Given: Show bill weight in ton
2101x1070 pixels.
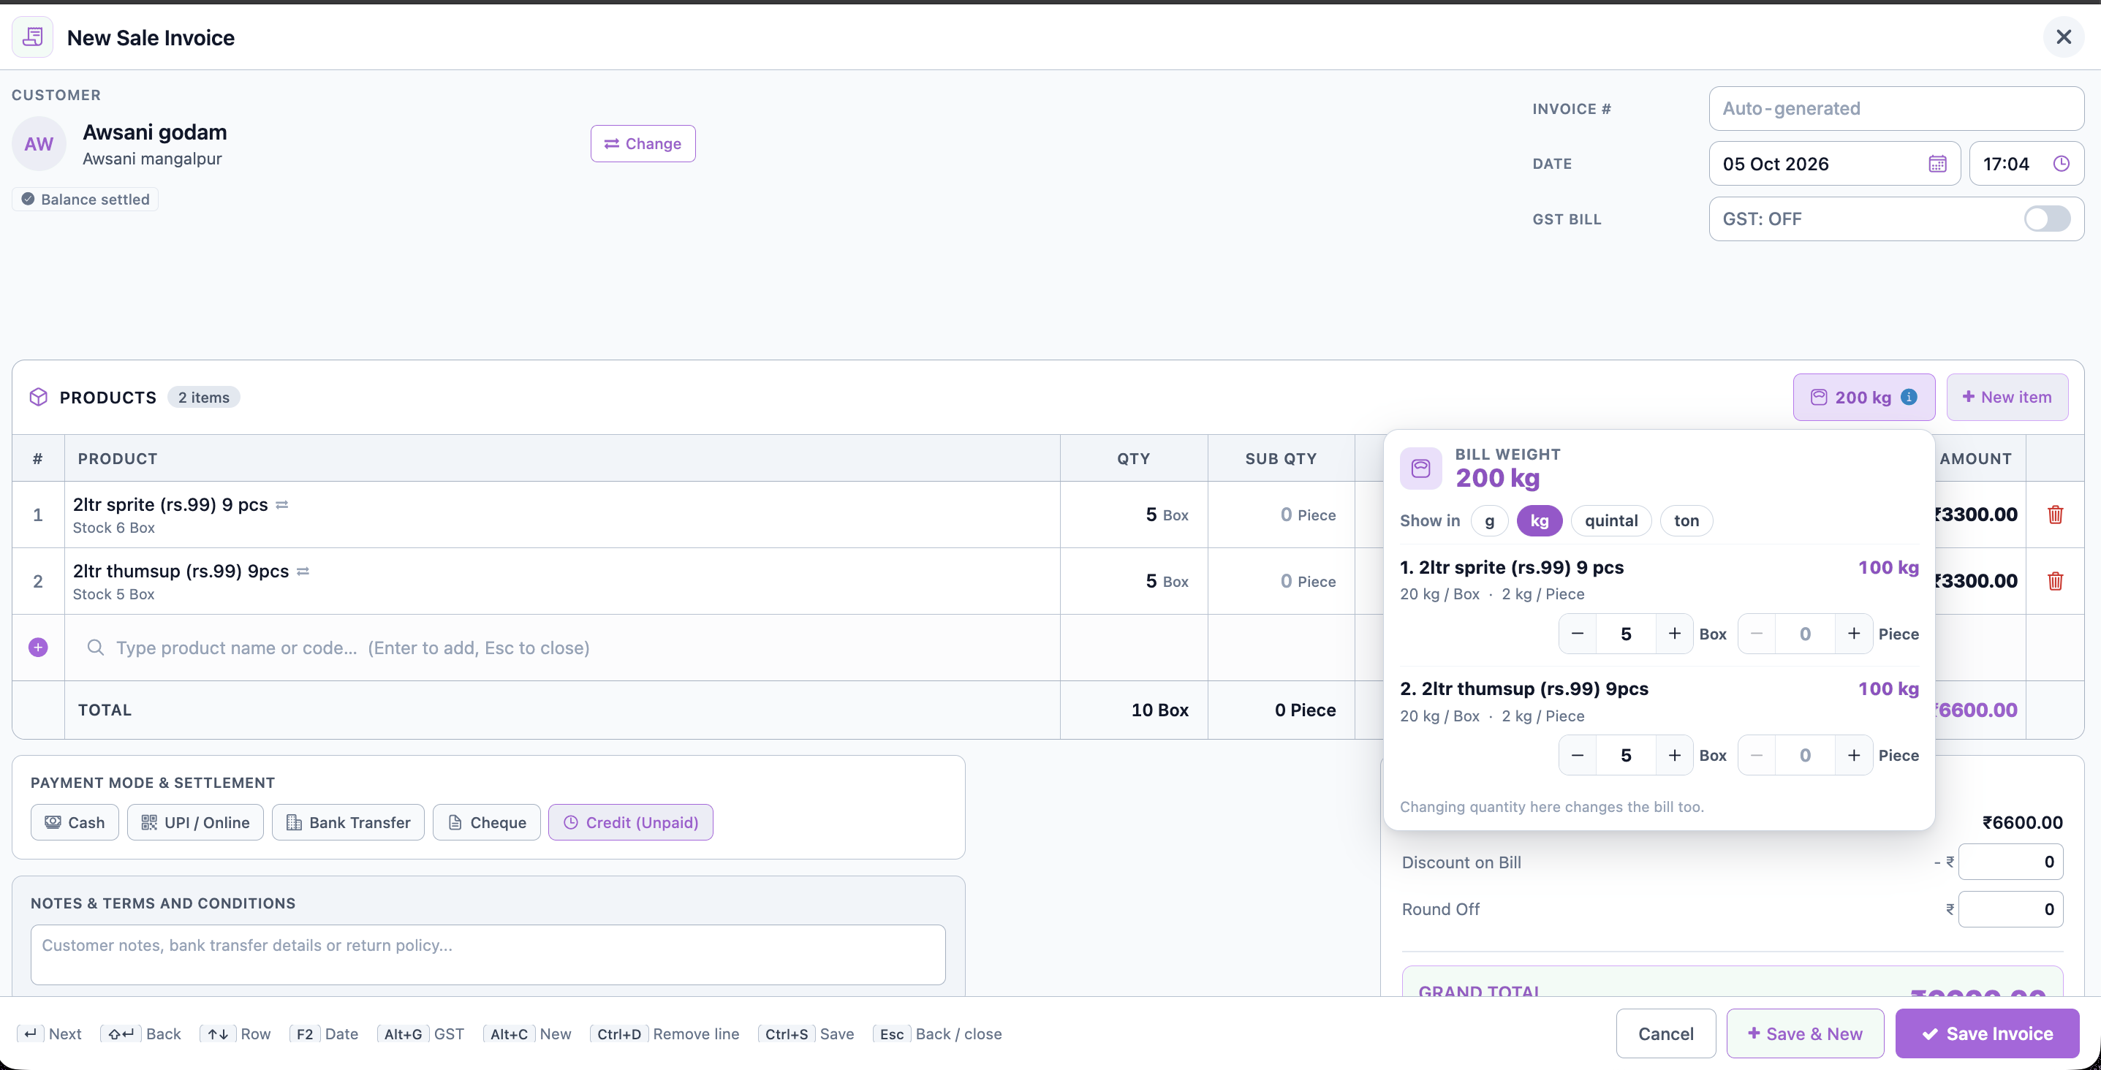Looking at the screenshot, I should coord(1686,520).
